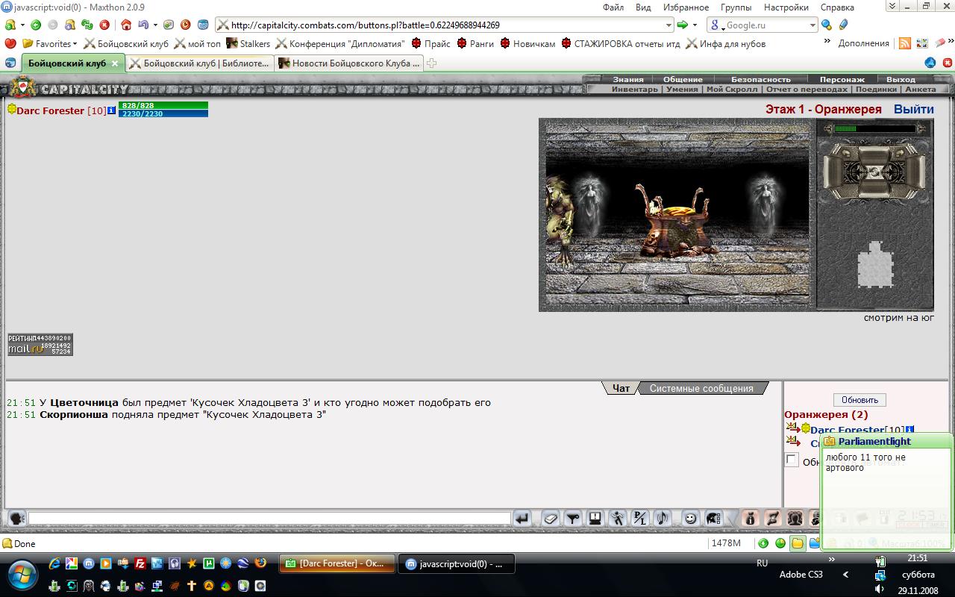The height and width of the screenshot is (597, 955).
Task: Expand the taskbar overflow chevron near tray
Action: [831, 559]
